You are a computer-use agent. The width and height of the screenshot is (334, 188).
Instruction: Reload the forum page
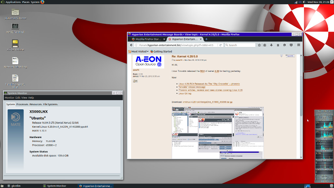tap(220, 45)
